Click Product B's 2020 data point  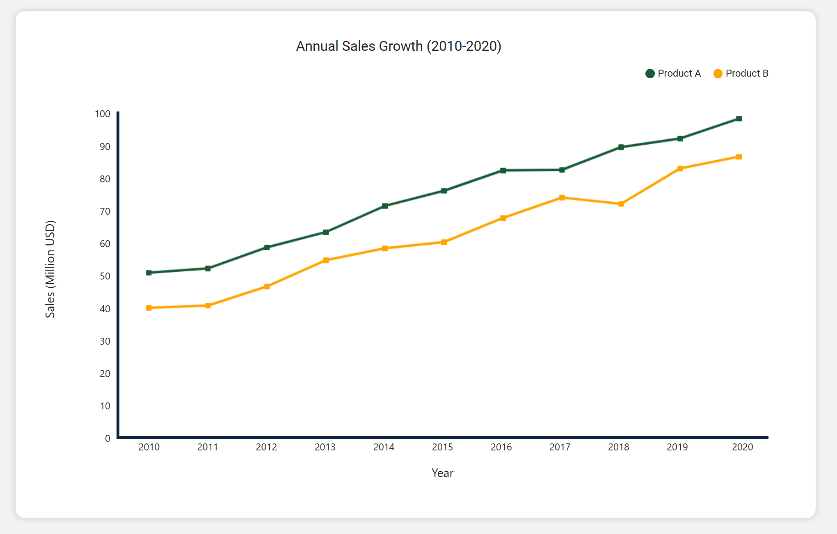click(739, 157)
